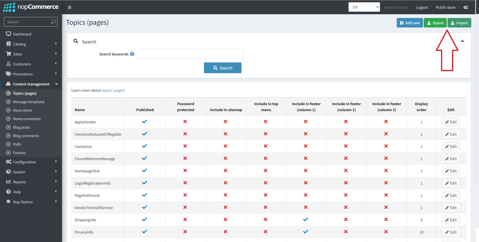
Task: Click footer column 1 checkmark for ShippingInfo
Action: point(306,220)
